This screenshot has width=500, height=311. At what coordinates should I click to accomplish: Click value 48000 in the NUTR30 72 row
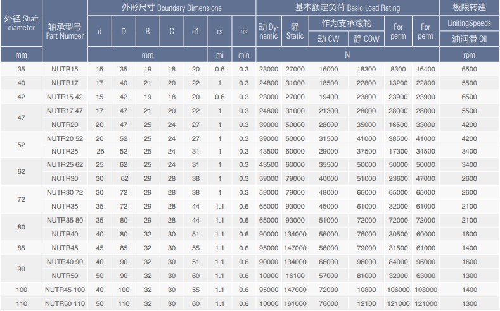click(328, 192)
